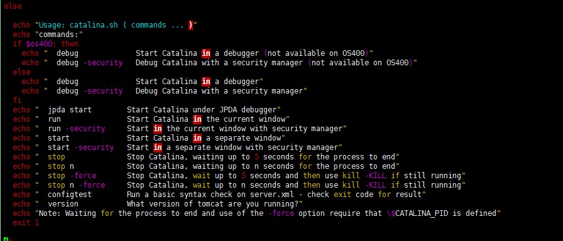
Task: Click the 'version' command name
Action: coord(63,204)
